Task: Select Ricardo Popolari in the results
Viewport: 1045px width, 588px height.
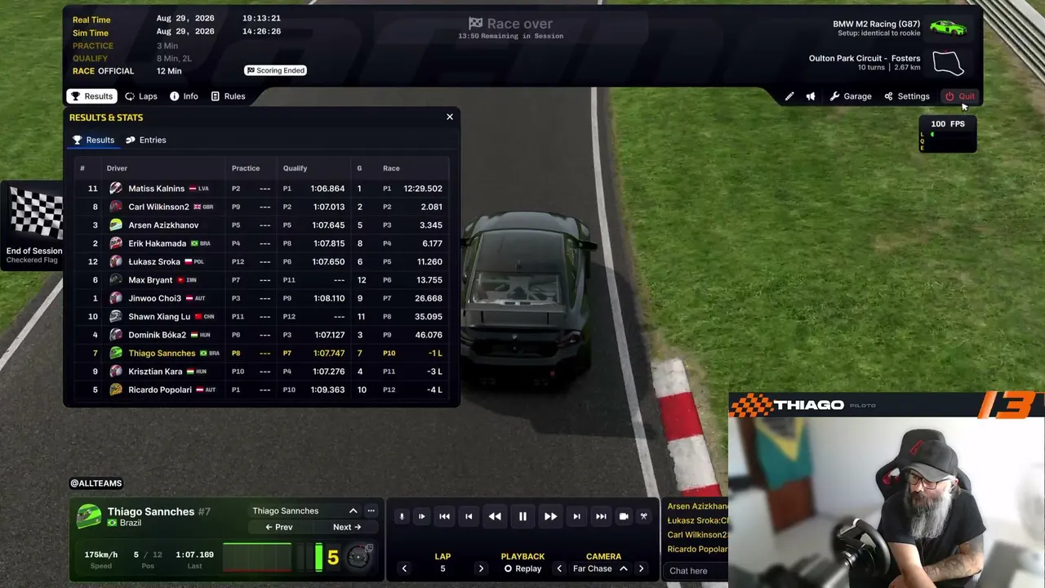Action: click(x=261, y=390)
